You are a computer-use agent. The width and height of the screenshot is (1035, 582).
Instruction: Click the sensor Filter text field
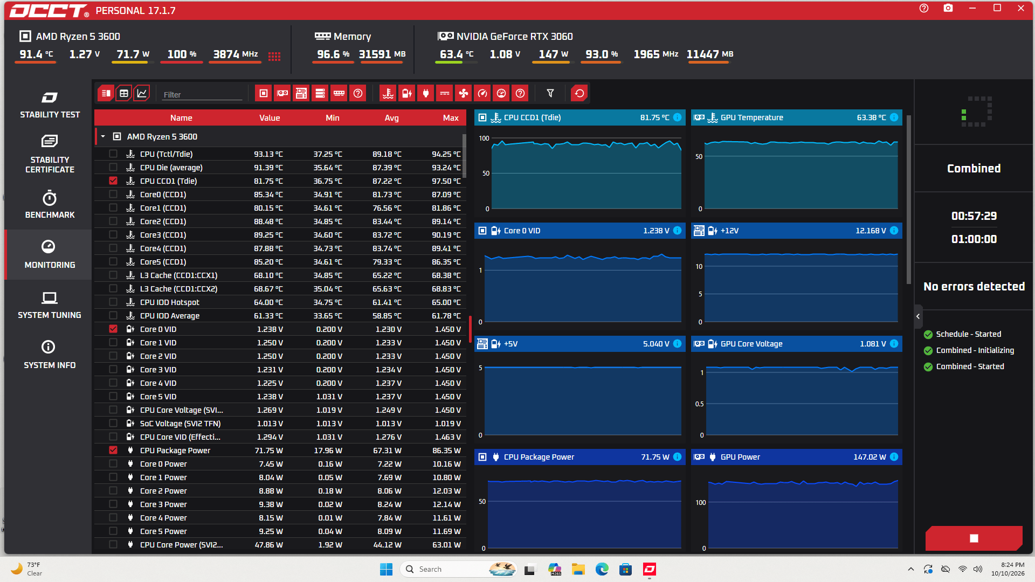tap(202, 94)
